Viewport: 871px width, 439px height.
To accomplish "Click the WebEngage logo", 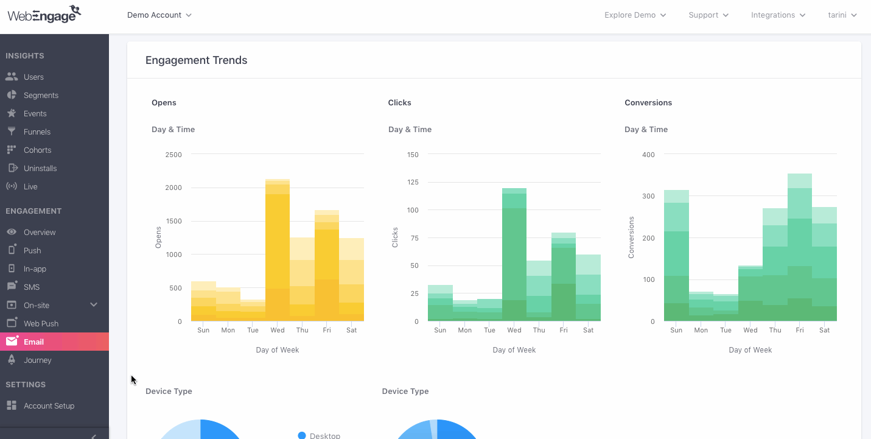I will point(44,14).
